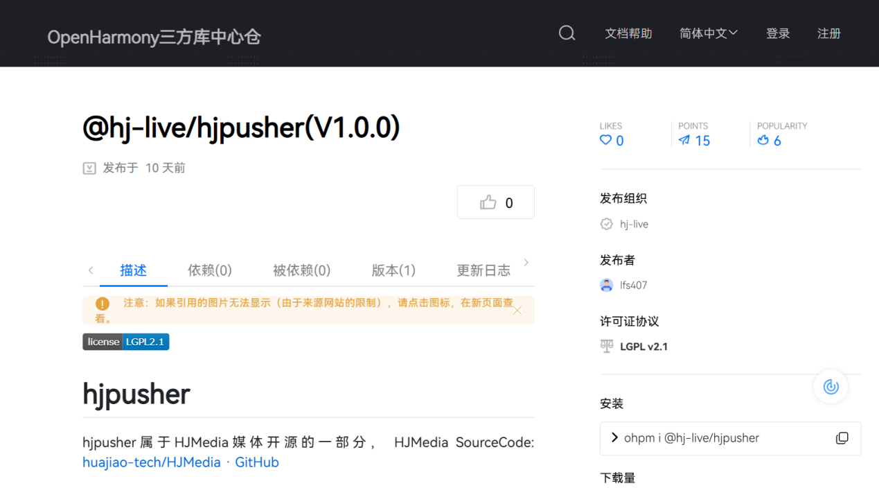Image resolution: width=879 pixels, height=488 pixels.
Task: Click the thumbs-up like button
Action: tap(496, 202)
